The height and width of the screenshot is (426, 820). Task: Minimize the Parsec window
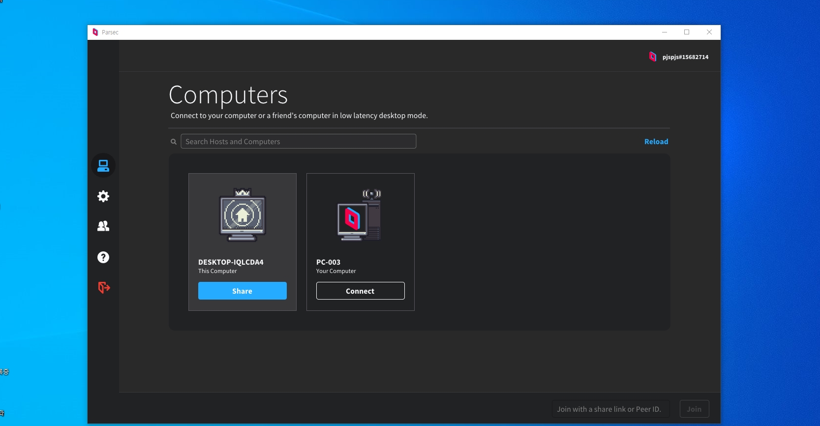pyautogui.click(x=665, y=32)
